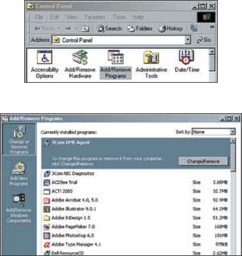Click the Change/Remove button for 3Com DMI Agent

[x=203, y=161]
